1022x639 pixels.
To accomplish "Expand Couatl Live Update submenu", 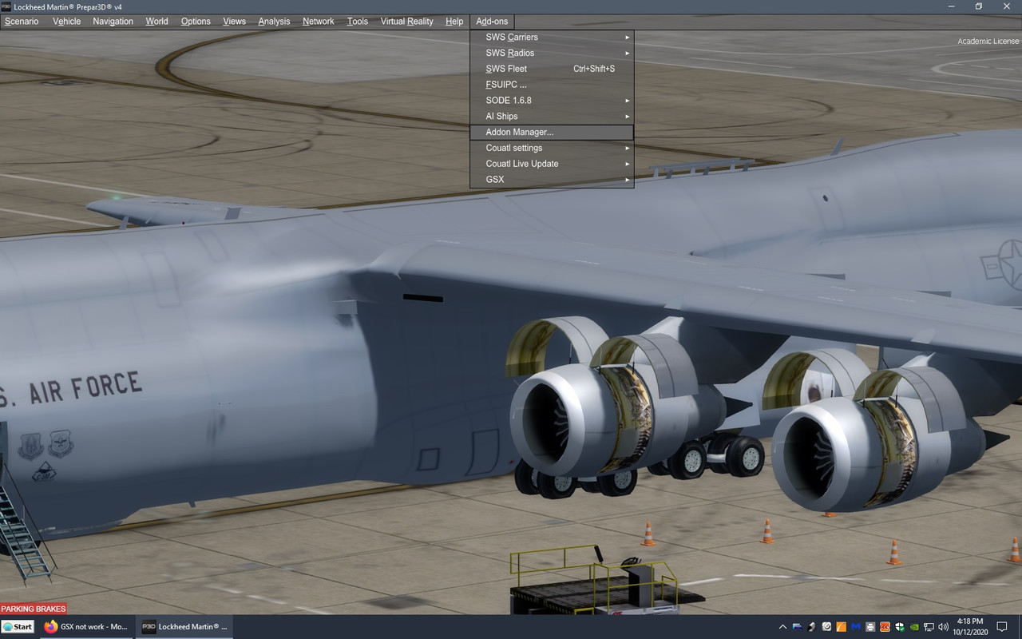I will pos(552,164).
